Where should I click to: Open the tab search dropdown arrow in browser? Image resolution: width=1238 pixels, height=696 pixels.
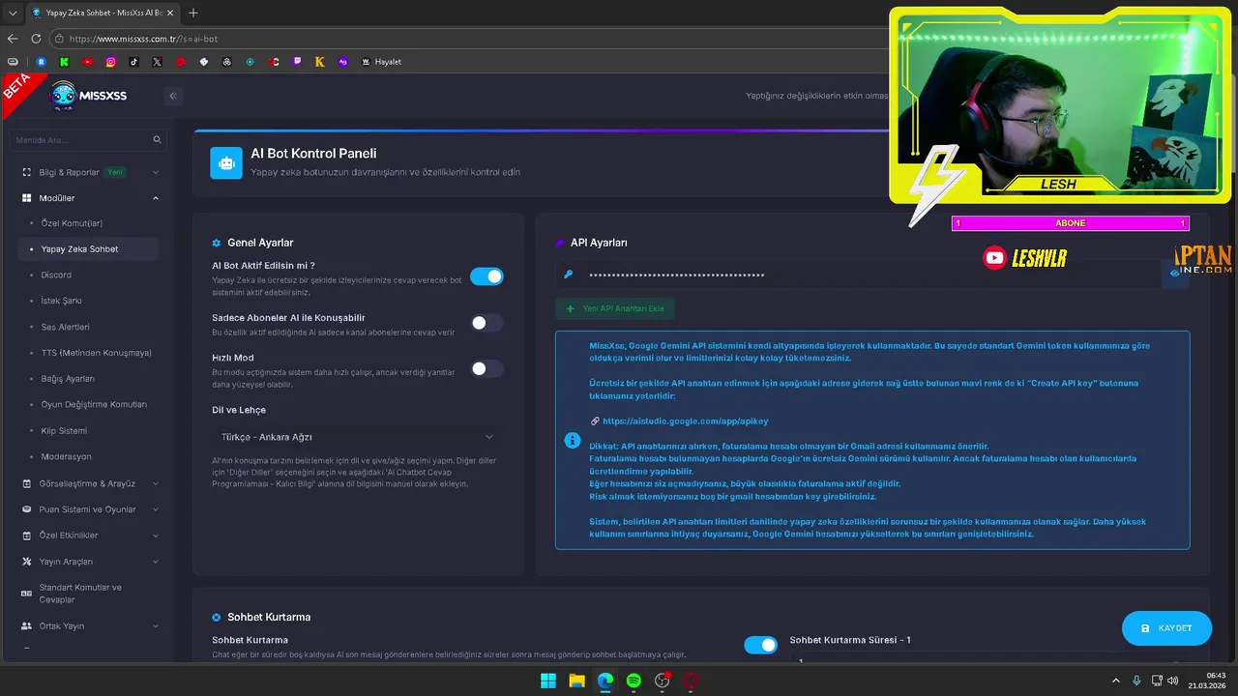[x=13, y=13]
